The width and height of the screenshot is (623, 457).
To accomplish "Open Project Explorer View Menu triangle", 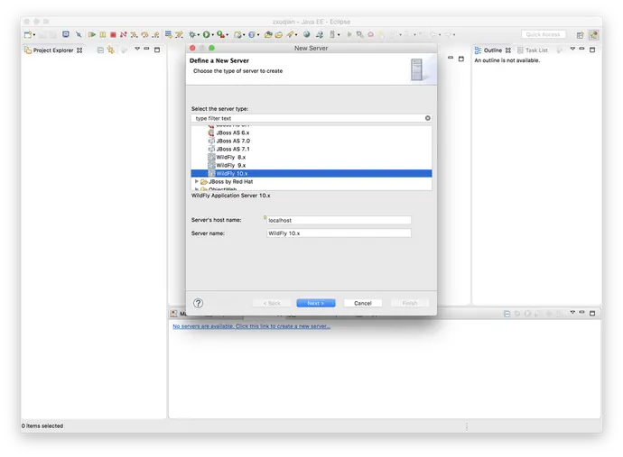I will click(x=137, y=49).
